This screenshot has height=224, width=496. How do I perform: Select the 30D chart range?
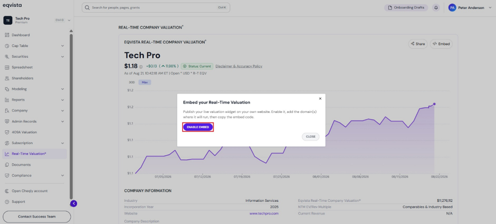[131, 82]
